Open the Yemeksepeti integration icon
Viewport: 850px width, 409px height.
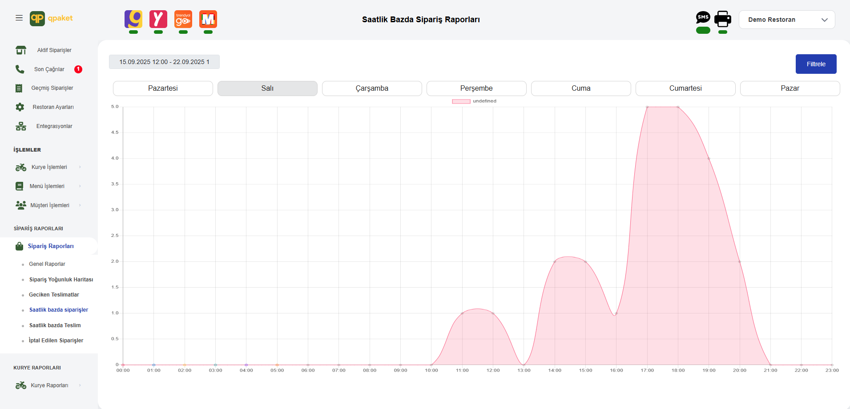158,19
